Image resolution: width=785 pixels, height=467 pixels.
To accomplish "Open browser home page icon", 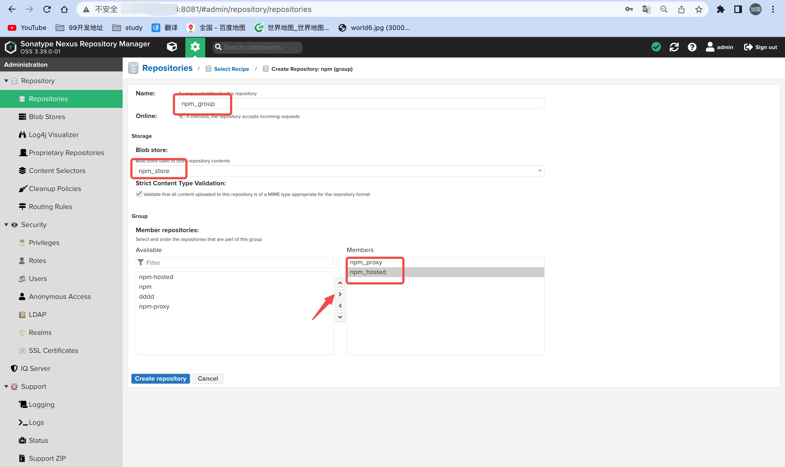I will click(x=64, y=10).
